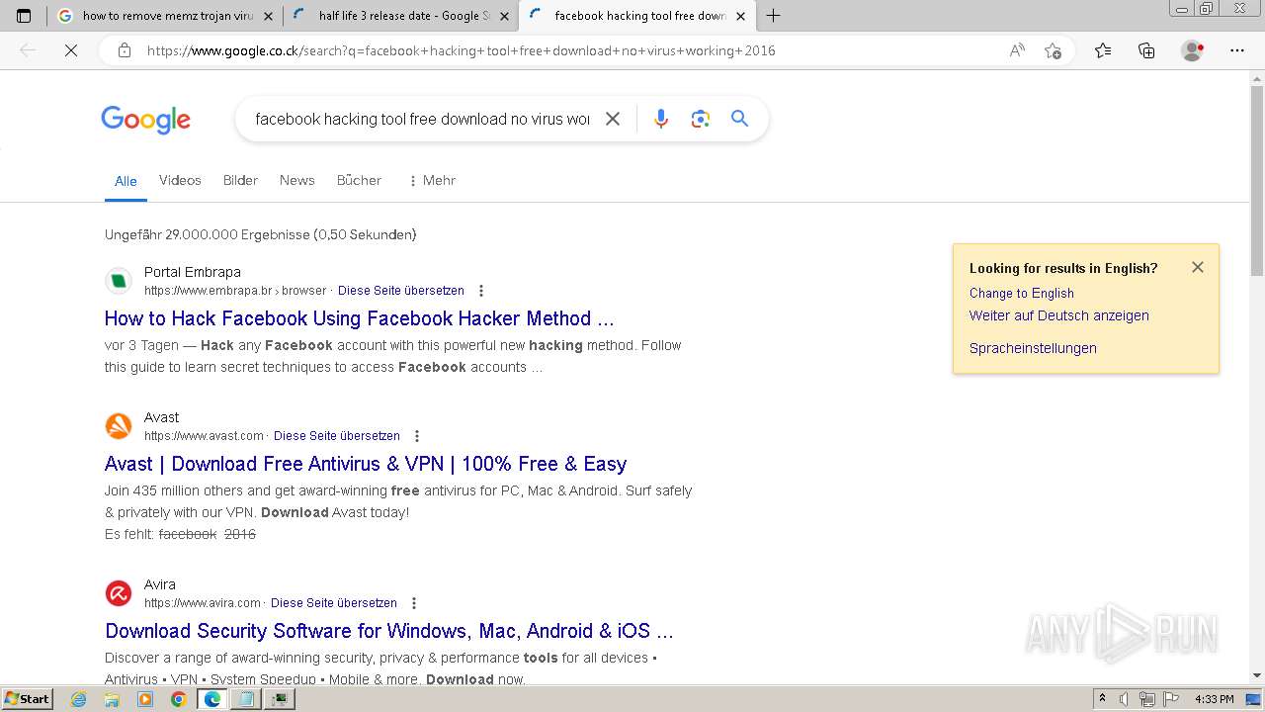
Task: Show hidden system tray icons
Action: (1103, 699)
